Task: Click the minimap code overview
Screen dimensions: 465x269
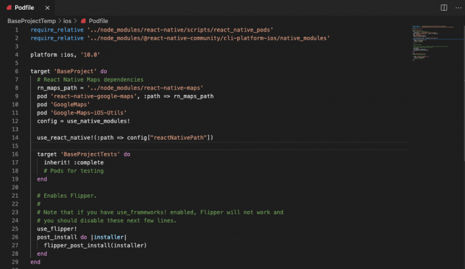Action: (x=433, y=43)
